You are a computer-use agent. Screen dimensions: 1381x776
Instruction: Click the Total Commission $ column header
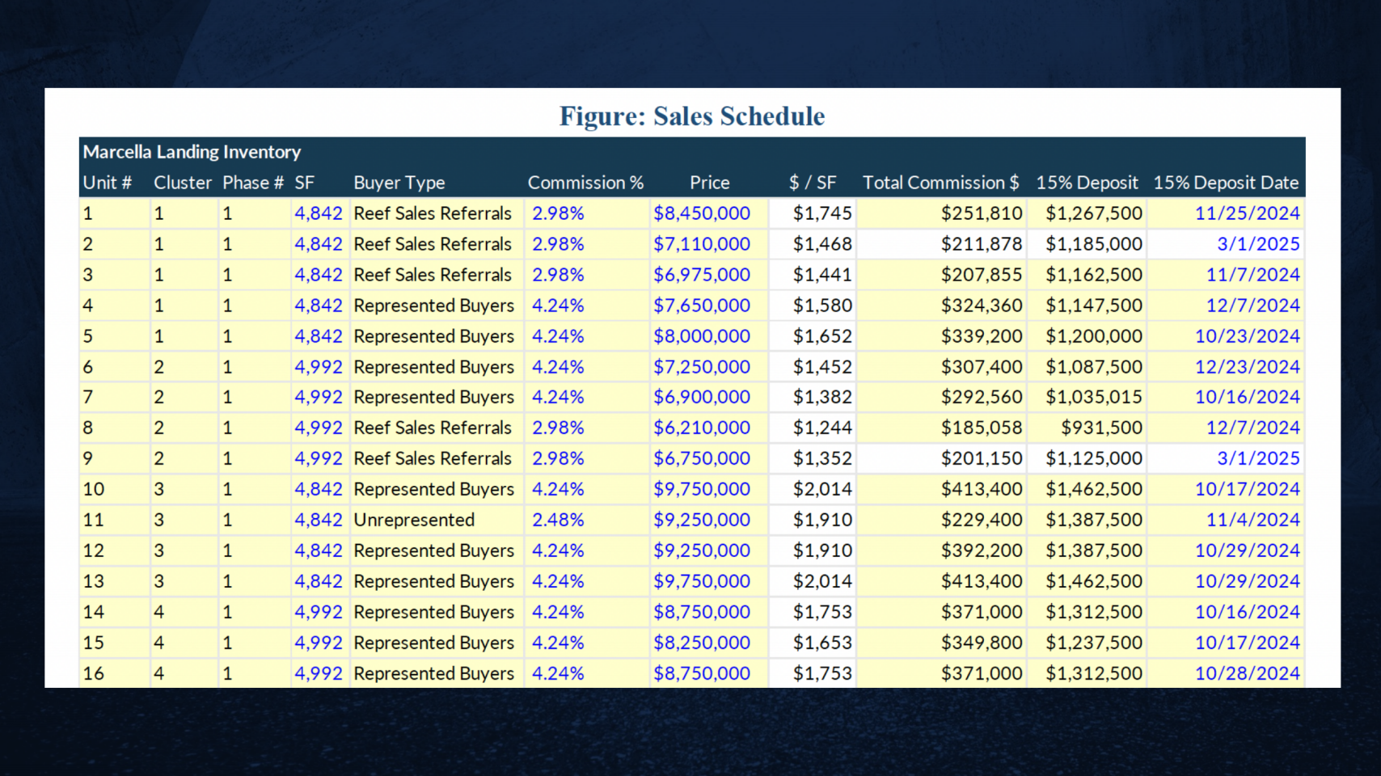940,183
